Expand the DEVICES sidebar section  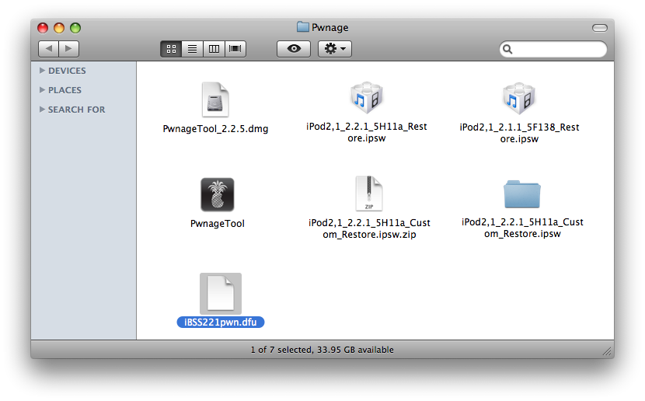point(42,71)
